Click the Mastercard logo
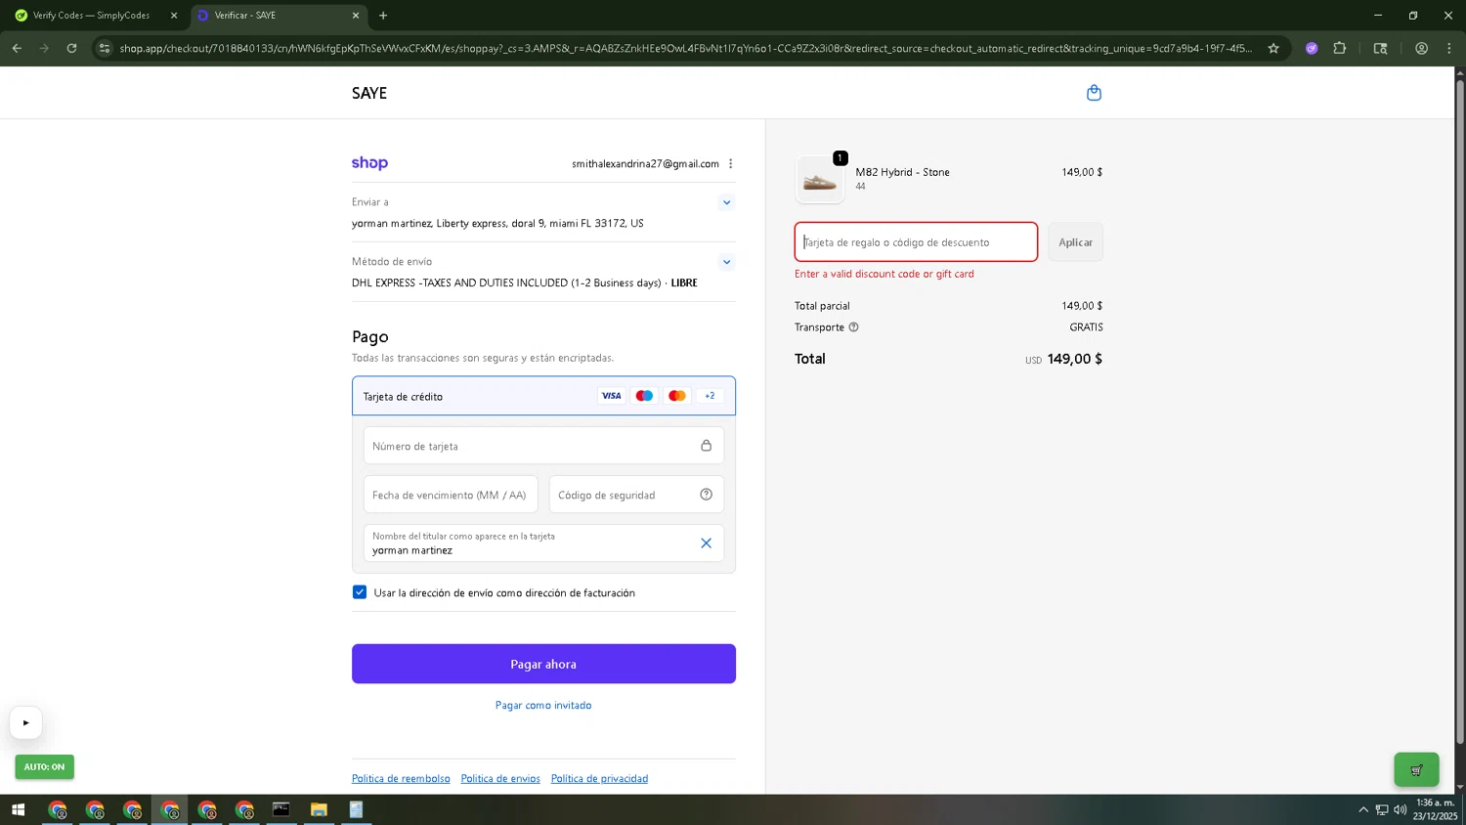The width and height of the screenshot is (1466, 825). 676,396
